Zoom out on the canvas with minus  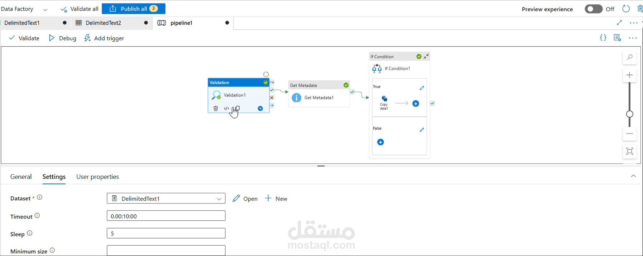[x=629, y=134]
